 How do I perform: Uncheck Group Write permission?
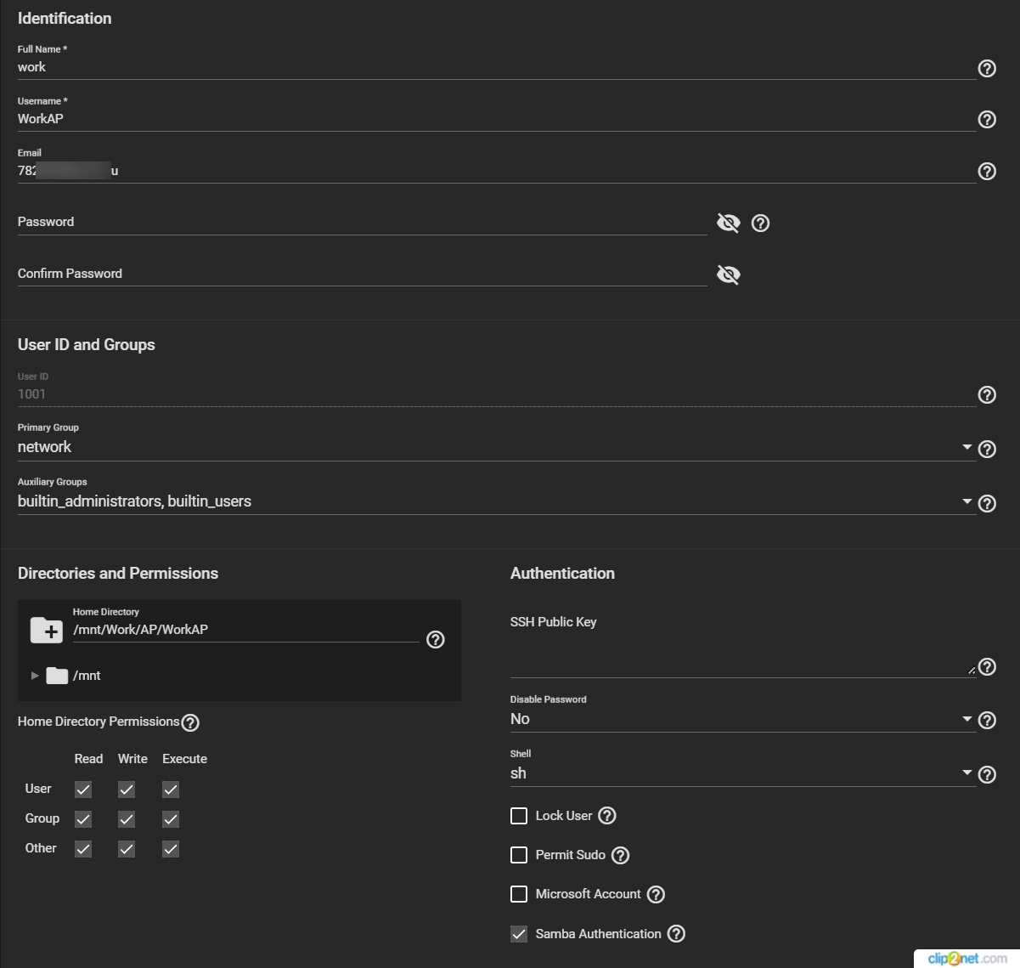tap(127, 819)
